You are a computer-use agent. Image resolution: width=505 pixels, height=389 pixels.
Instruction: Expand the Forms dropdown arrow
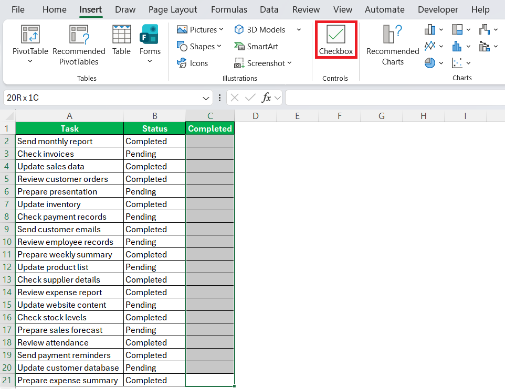pos(150,61)
